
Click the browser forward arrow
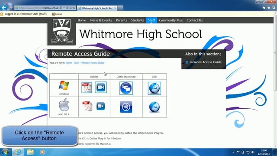[x=10, y=8]
